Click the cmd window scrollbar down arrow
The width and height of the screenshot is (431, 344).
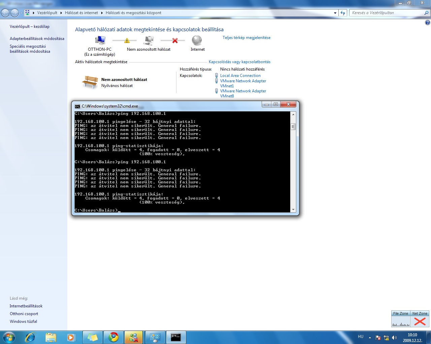(x=293, y=210)
